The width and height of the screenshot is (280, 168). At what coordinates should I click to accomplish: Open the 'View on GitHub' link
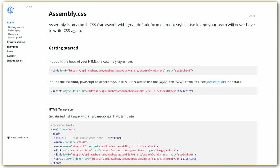coord(19,137)
